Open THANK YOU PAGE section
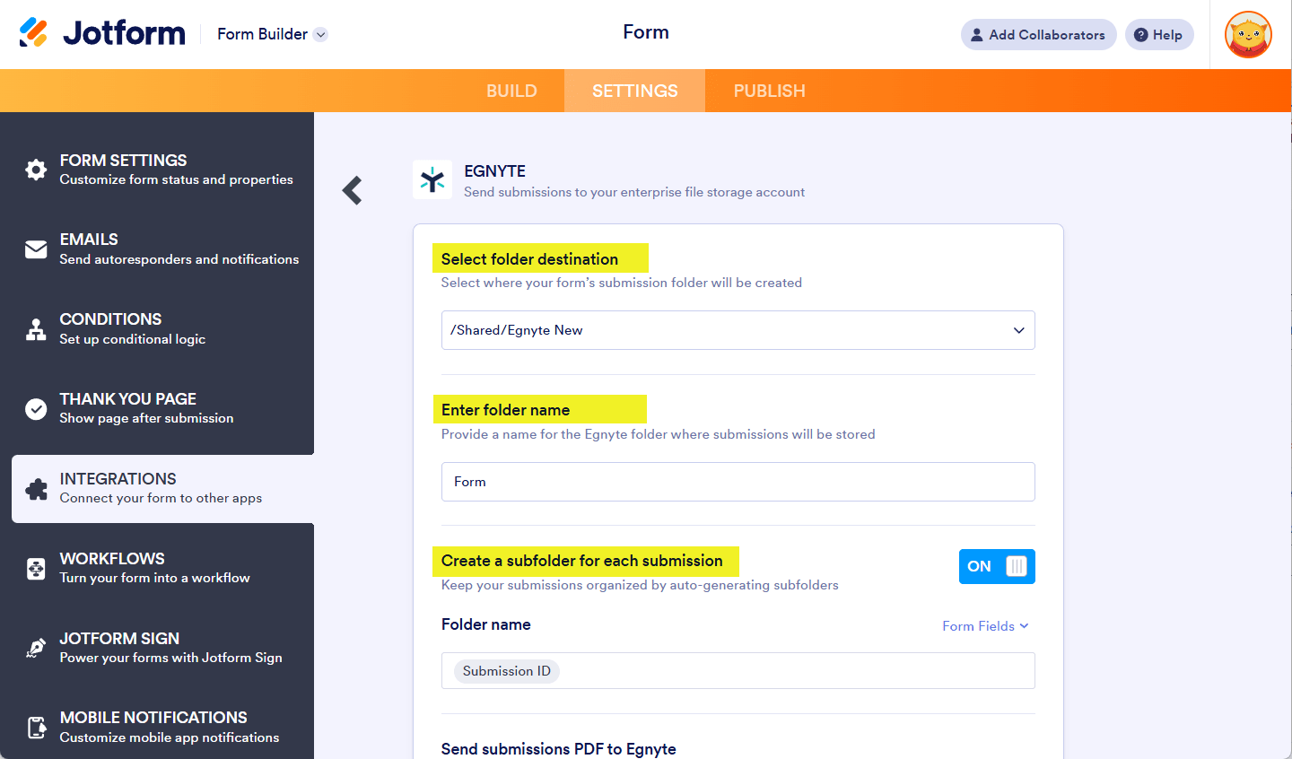The image size is (1292, 759). coord(157,409)
